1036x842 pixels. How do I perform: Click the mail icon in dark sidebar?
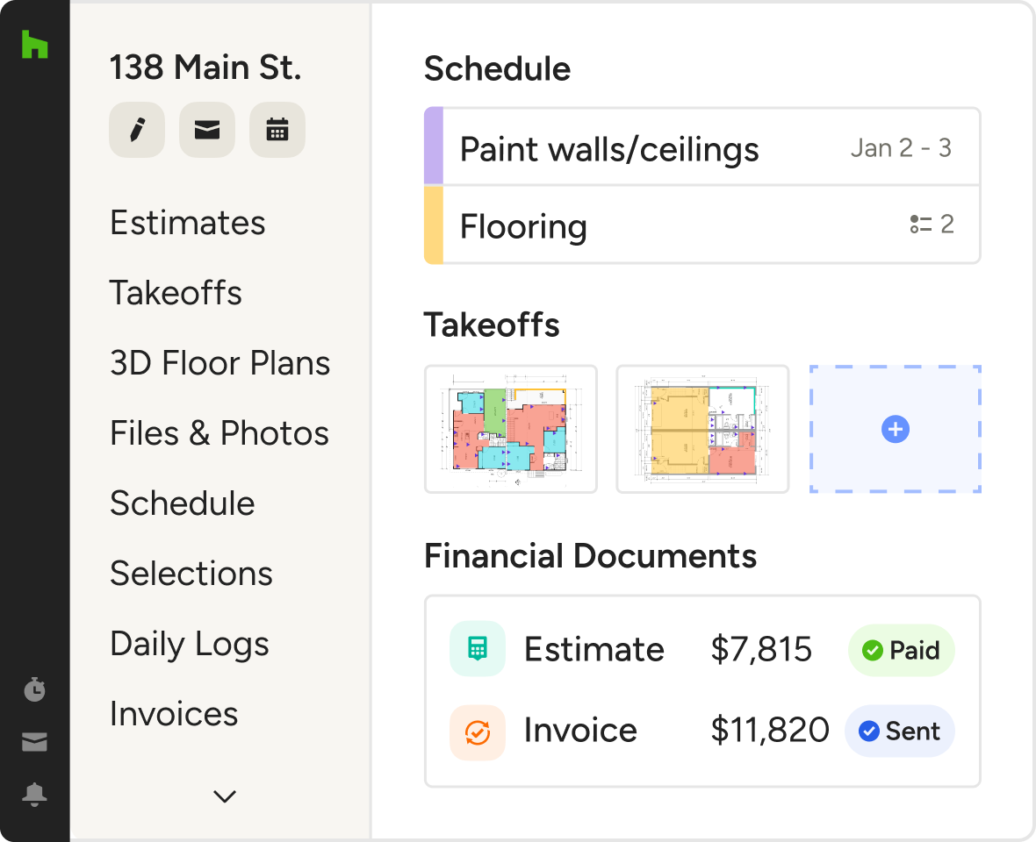coord(34,742)
